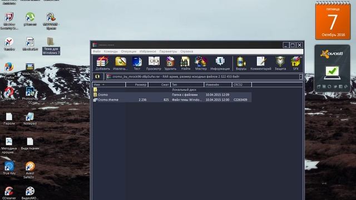Go up one folder level in WinRAR

pyautogui.click(x=97, y=77)
